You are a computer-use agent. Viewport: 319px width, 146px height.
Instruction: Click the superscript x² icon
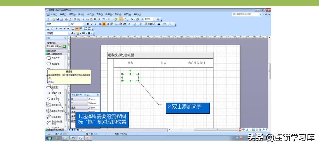pyautogui.click(x=64, y=29)
